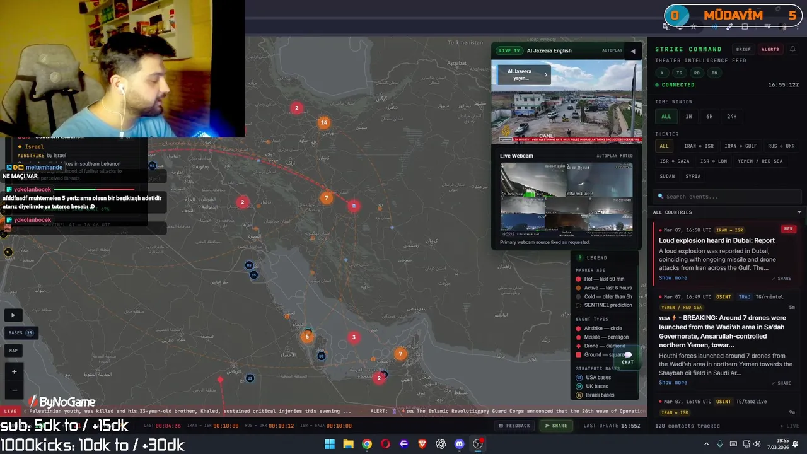Expand Show more on Yemen drones report
Viewport: 807px width, 454px height.
point(673,383)
